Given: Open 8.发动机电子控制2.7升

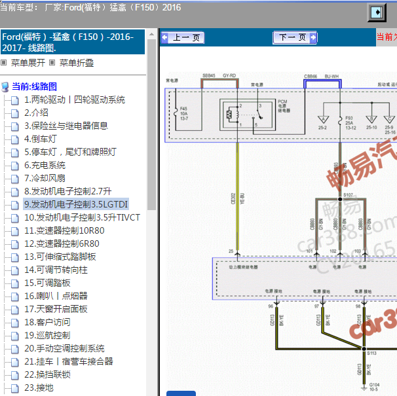Looking at the screenshot, I should 68,191.
